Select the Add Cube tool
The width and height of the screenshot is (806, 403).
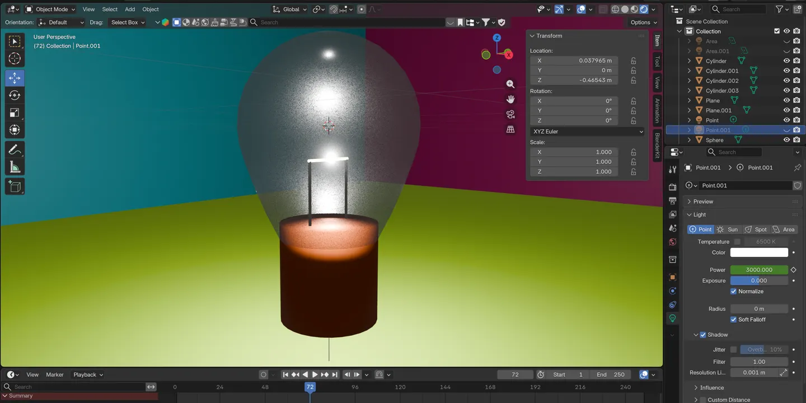coord(15,186)
